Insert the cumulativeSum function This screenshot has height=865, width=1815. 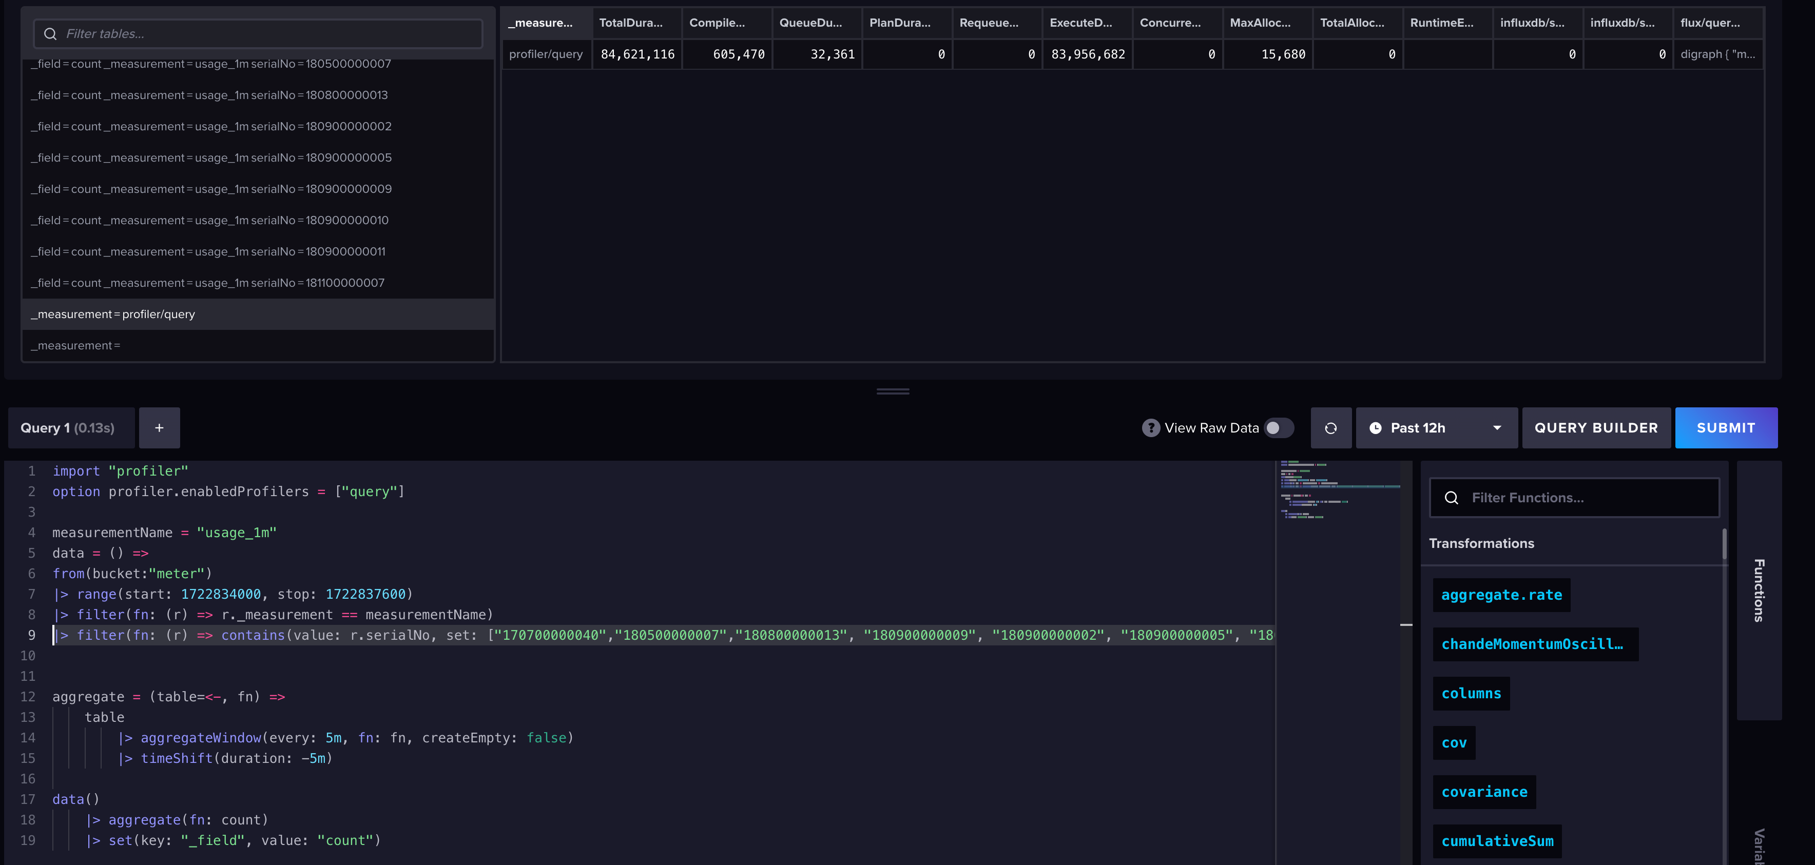[x=1497, y=842]
